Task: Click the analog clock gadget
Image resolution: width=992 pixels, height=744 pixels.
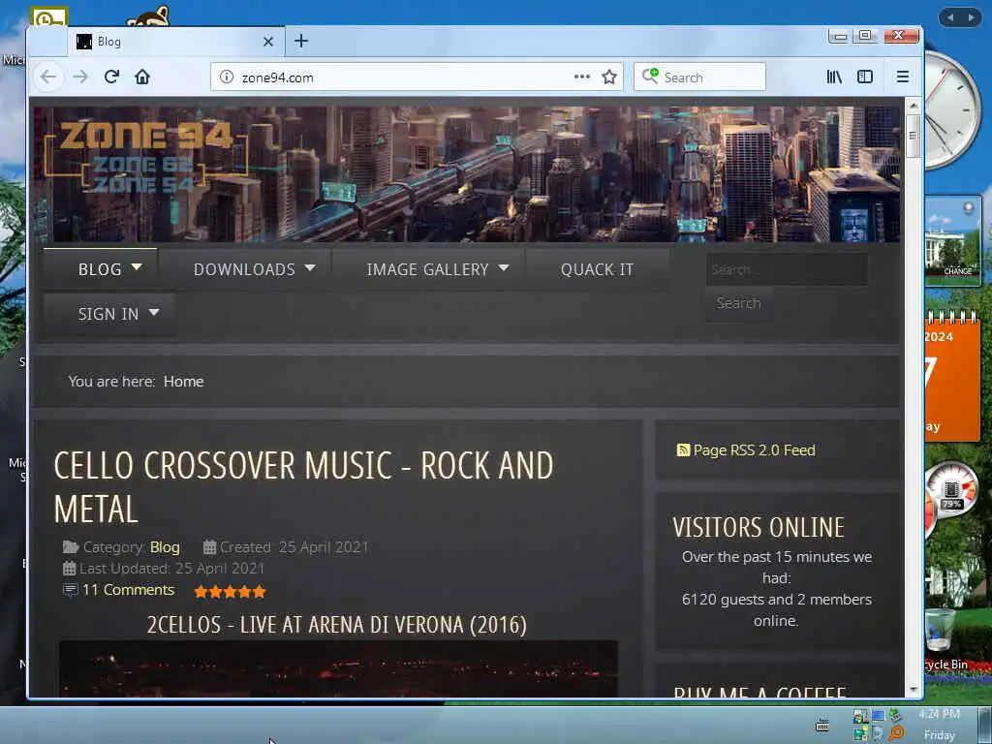Action: [x=953, y=111]
